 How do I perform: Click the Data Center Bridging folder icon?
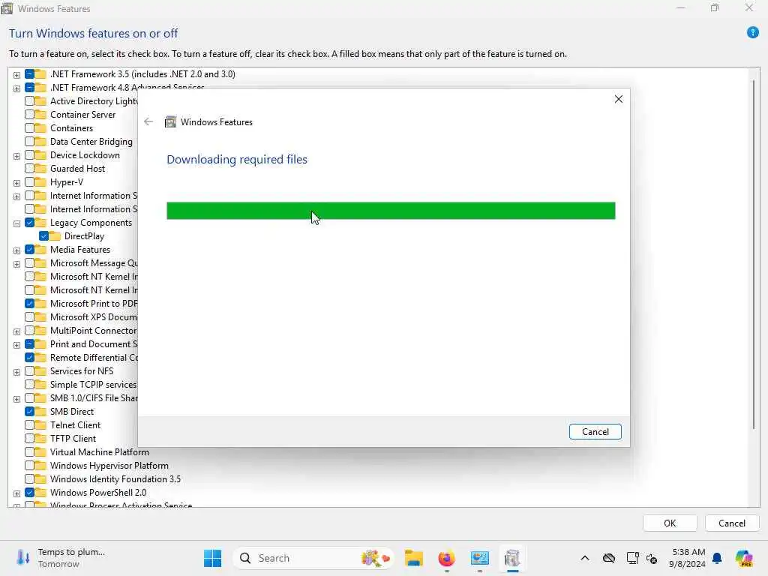(x=40, y=142)
